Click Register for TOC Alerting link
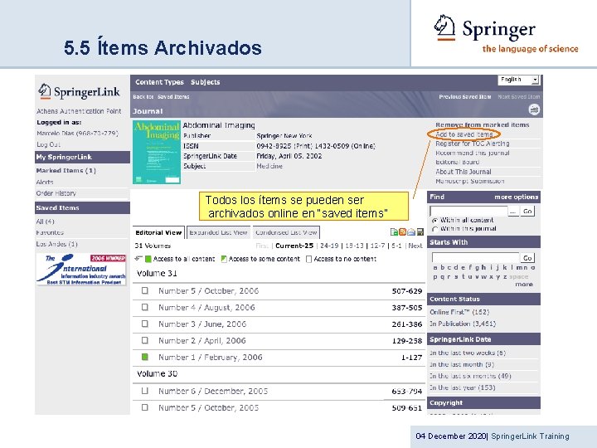597x448 pixels. 472,144
